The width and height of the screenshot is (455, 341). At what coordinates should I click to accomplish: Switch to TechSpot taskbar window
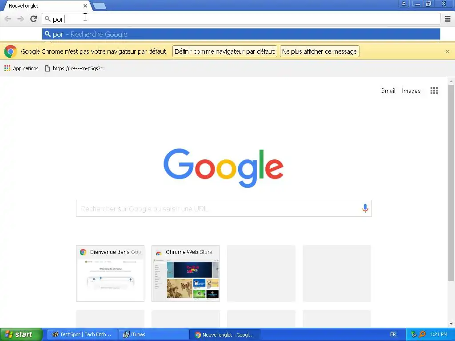pos(82,335)
